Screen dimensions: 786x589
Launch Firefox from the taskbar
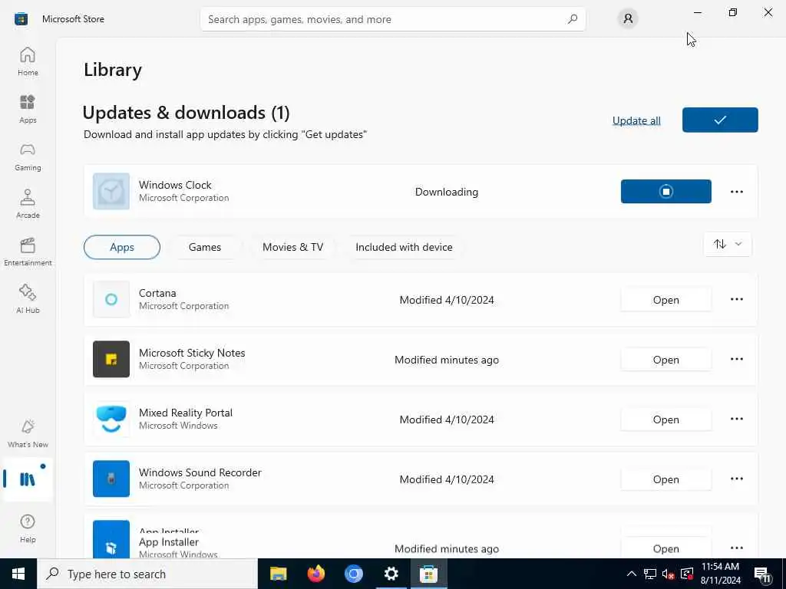click(315, 574)
